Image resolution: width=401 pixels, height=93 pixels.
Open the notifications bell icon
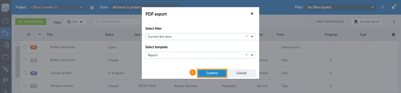coord(393,7)
